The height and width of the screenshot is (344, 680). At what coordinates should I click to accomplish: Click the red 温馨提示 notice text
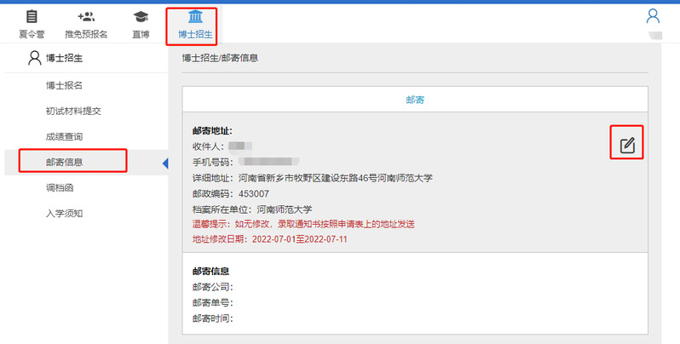pyautogui.click(x=303, y=224)
